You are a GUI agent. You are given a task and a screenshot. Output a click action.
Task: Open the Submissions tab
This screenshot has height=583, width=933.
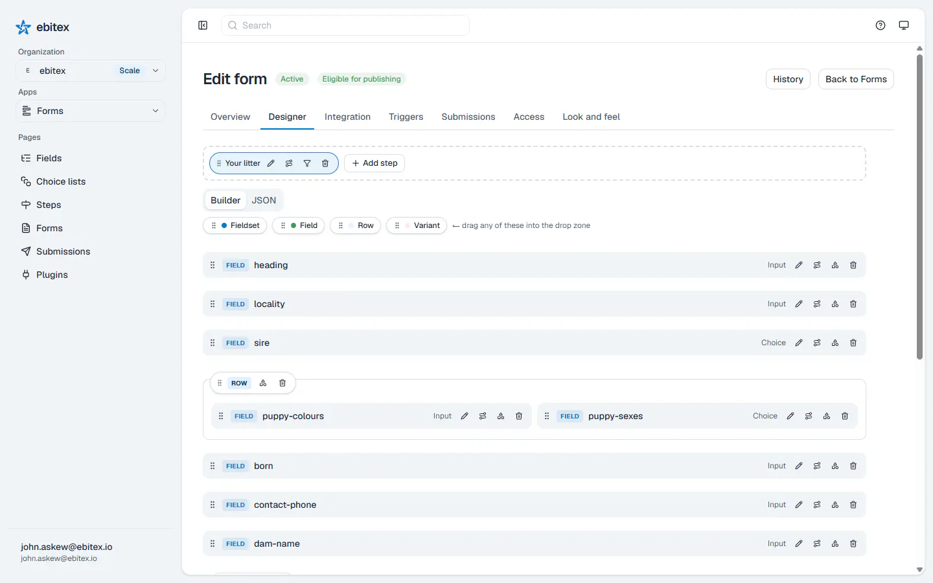coord(468,117)
